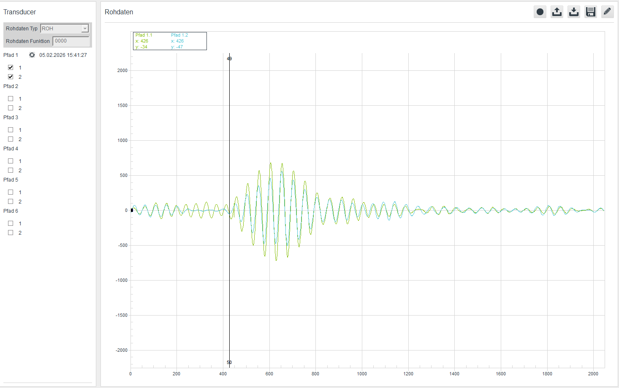Click cursor marker 49 atop the chart

pyautogui.click(x=229, y=59)
